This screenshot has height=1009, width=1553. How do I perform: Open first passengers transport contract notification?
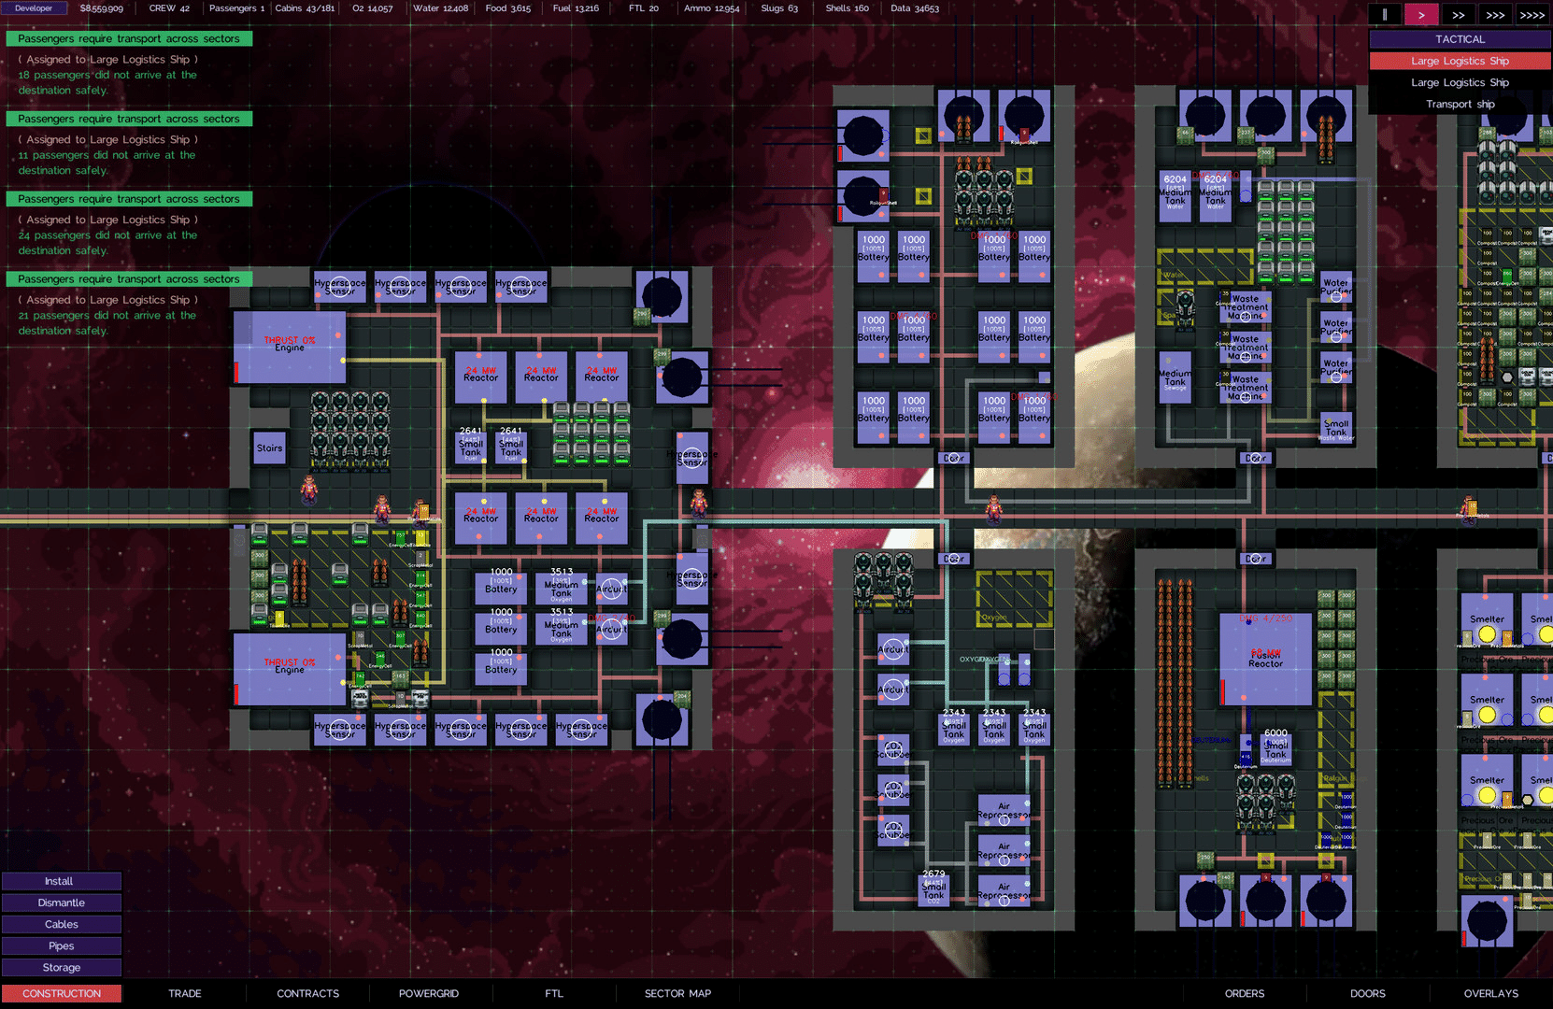tap(129, 39)
